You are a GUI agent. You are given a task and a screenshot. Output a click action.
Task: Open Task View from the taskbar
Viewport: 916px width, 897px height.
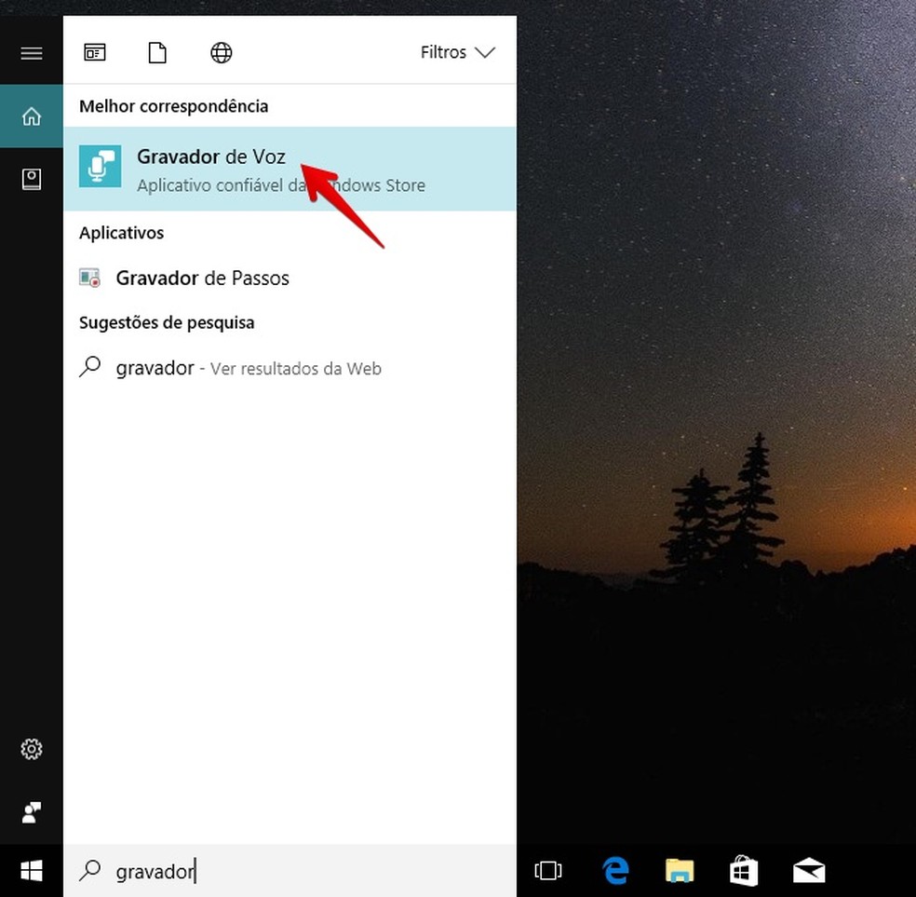[548, 870]
